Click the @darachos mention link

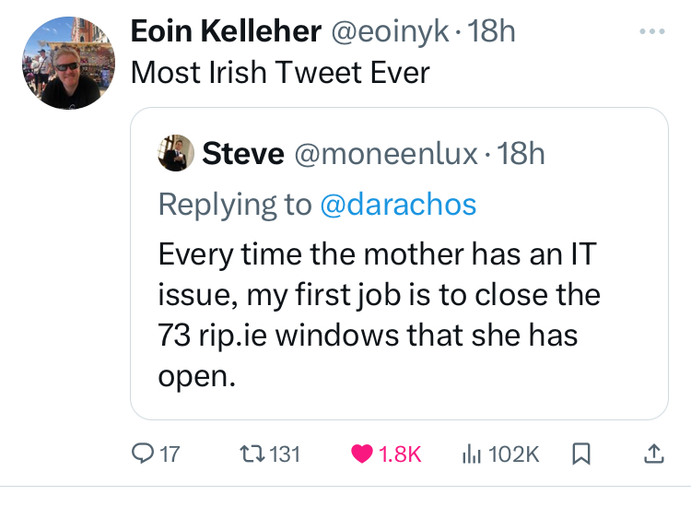(398, 204)
